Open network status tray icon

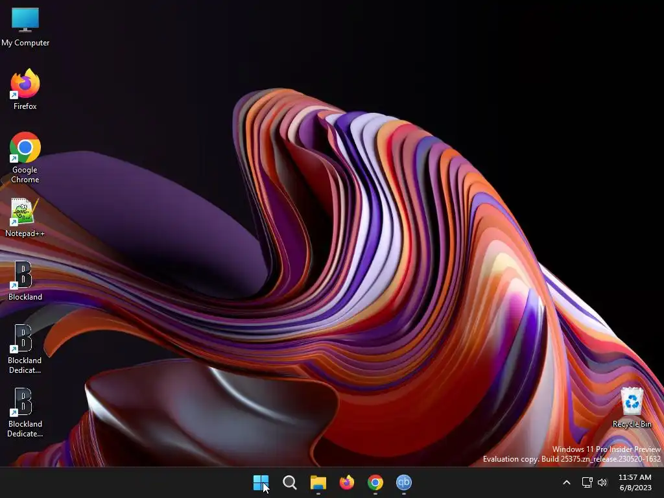point(587,482)
